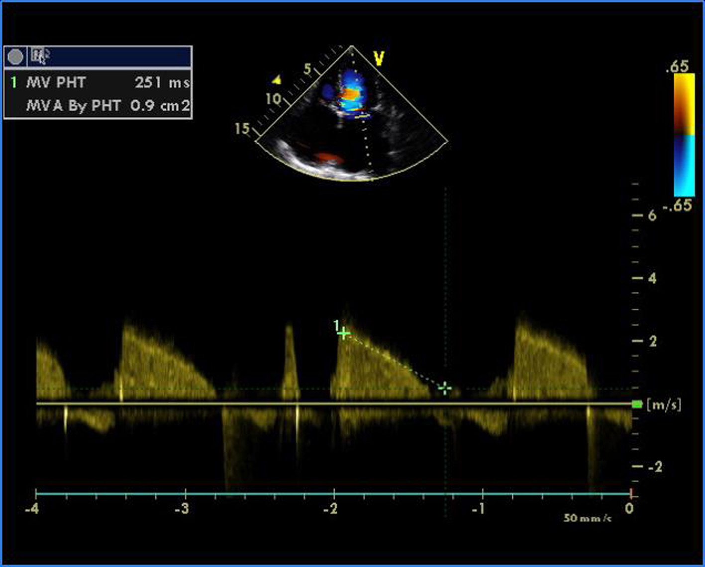
Task: Click the [m/s] velocity unit label
Action: click(x=663, y=405)
